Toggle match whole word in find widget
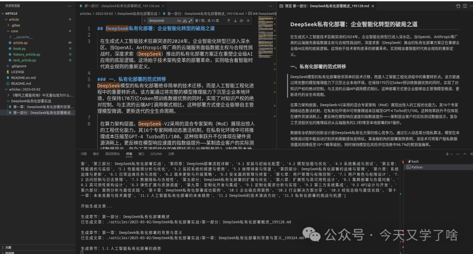 pos(185,21)
